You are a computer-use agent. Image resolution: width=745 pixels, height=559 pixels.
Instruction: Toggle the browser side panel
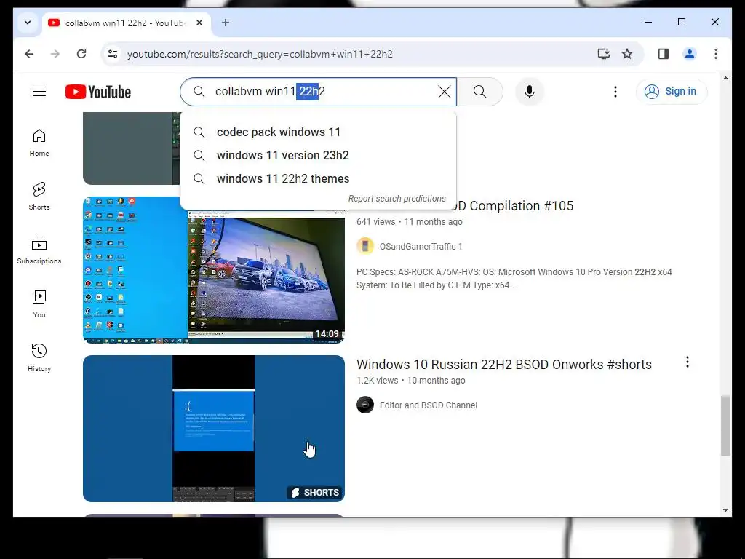664,54
